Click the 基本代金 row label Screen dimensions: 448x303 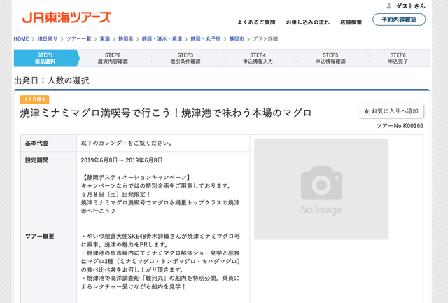(x=36, y=143)
